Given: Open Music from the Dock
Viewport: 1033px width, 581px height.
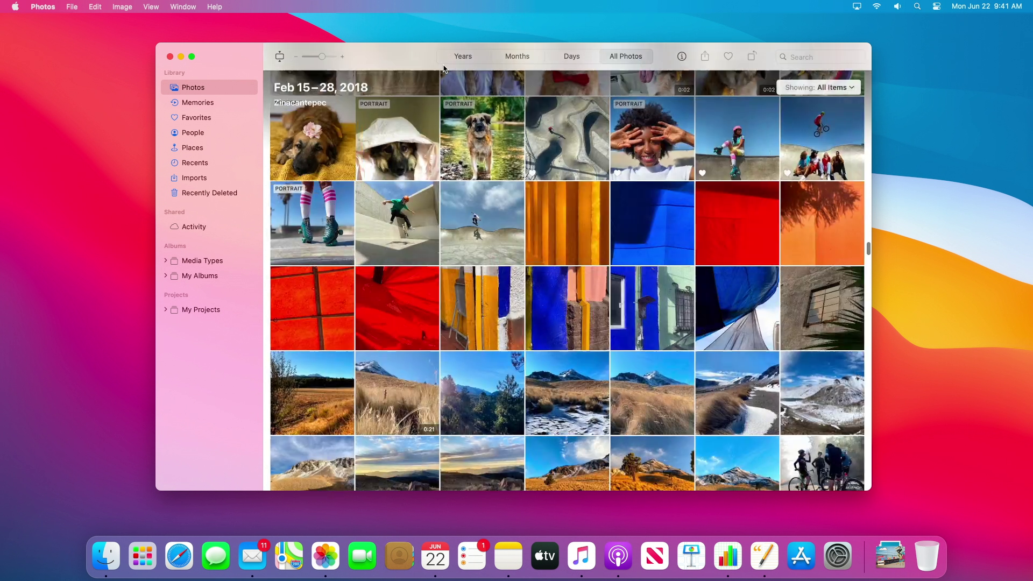Looking at the screenshot, I should click(x=582, y=556).
